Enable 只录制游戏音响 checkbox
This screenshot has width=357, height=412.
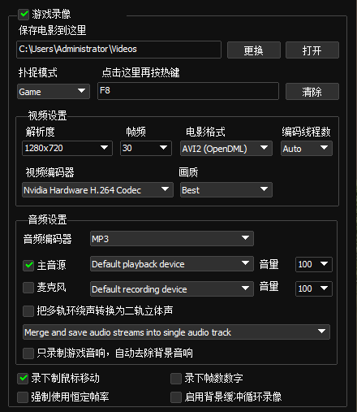(28, 353)
